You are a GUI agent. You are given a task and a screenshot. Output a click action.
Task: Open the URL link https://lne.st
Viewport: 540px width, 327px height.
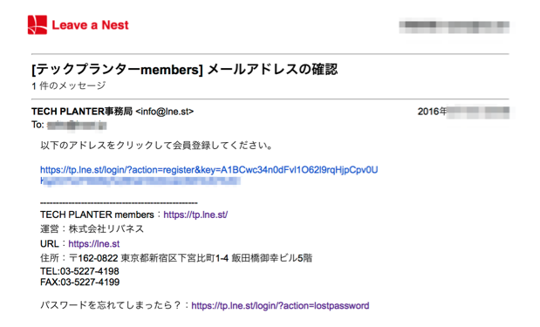[94, 243]
